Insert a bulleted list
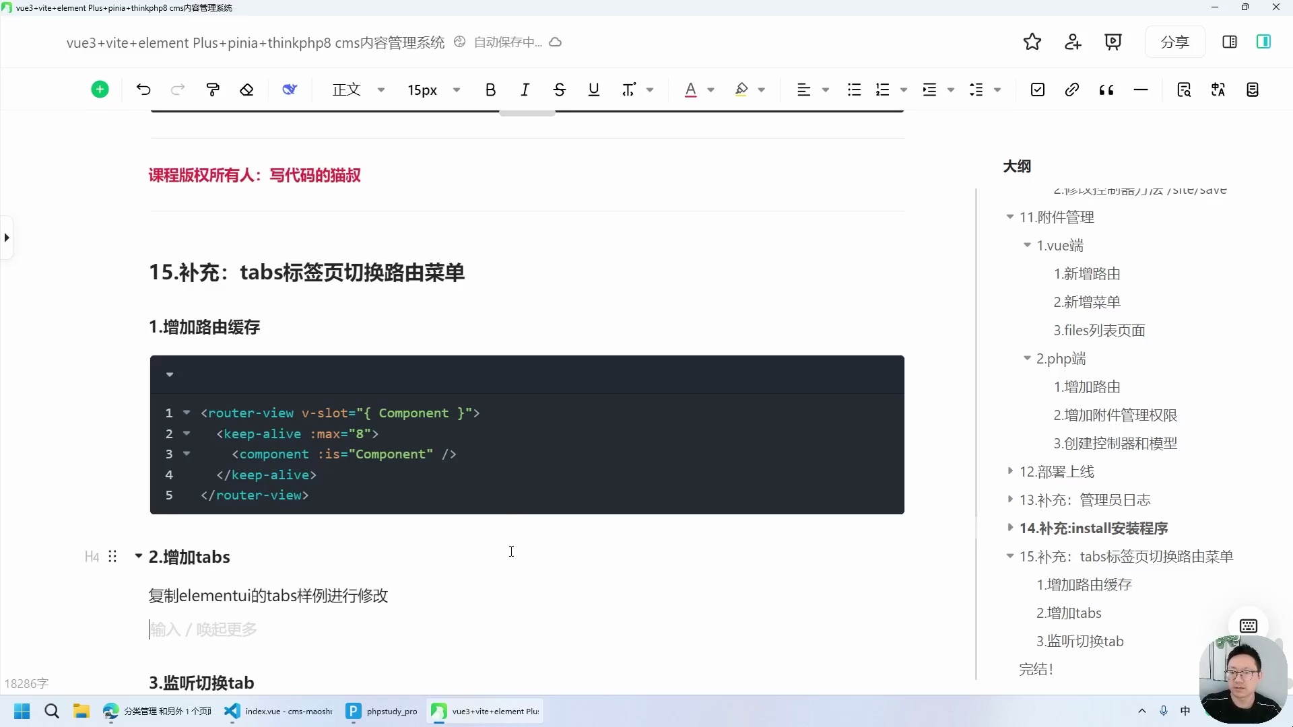The image size is (1293, 727). coord(854,90)
